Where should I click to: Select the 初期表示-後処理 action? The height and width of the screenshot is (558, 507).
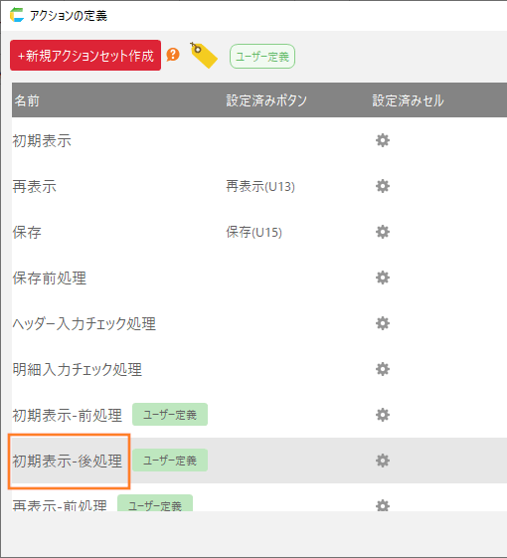point(68,461)
